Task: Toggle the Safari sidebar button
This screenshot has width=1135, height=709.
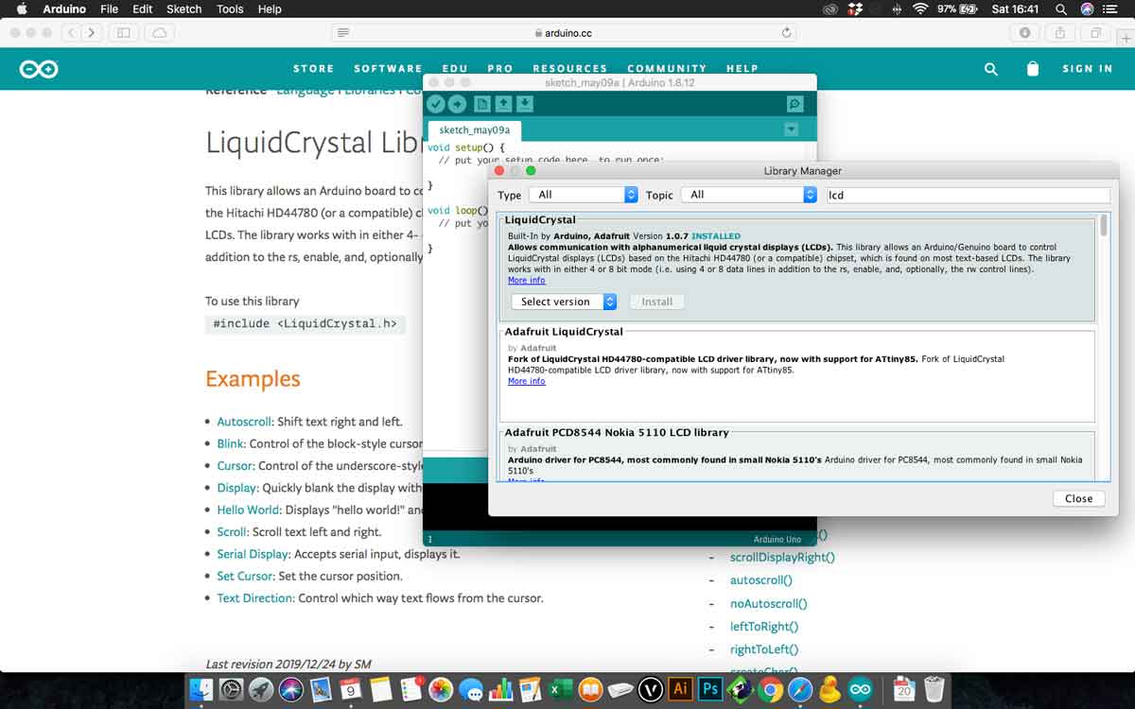Action: pos(124,32)
